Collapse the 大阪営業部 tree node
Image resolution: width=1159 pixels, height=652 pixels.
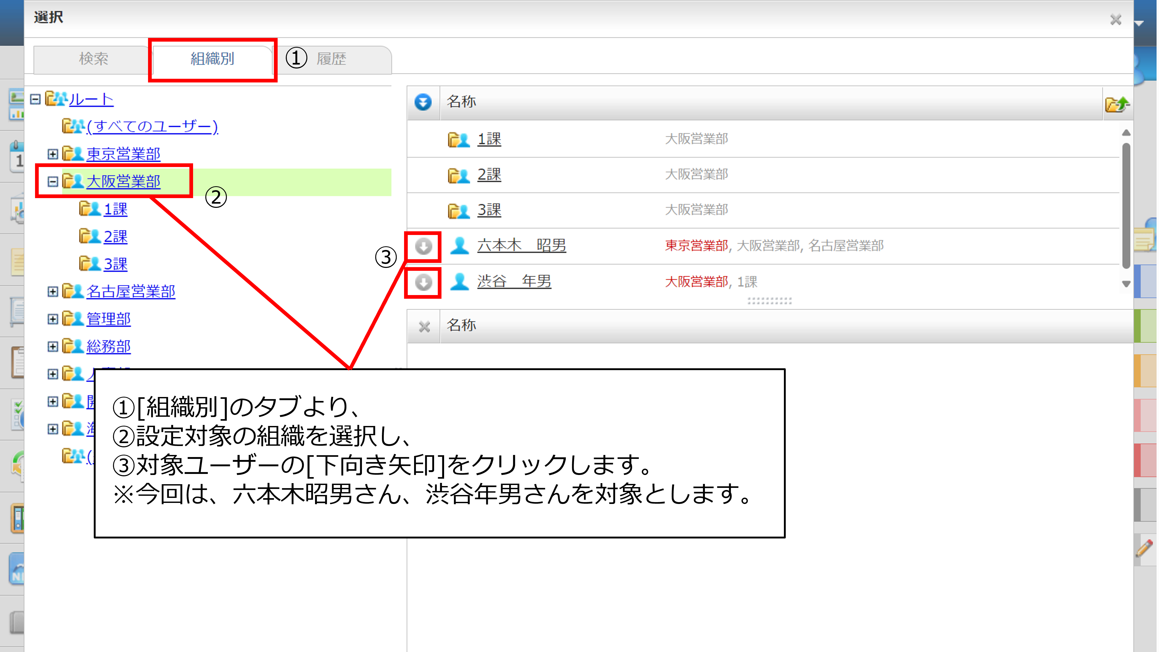(x=53, y=182)
